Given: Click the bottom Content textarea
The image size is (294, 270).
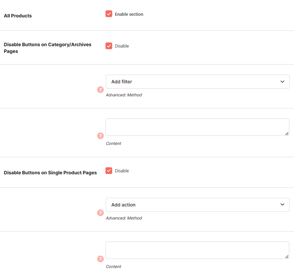Looking at the screenshot, I should (198, 250).
